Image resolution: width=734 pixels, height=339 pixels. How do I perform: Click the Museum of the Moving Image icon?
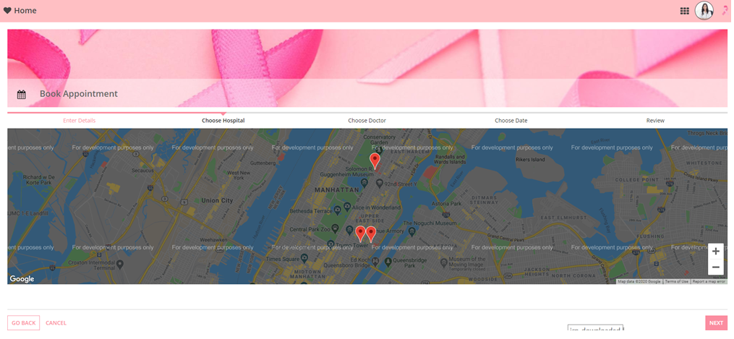[443, 263]
